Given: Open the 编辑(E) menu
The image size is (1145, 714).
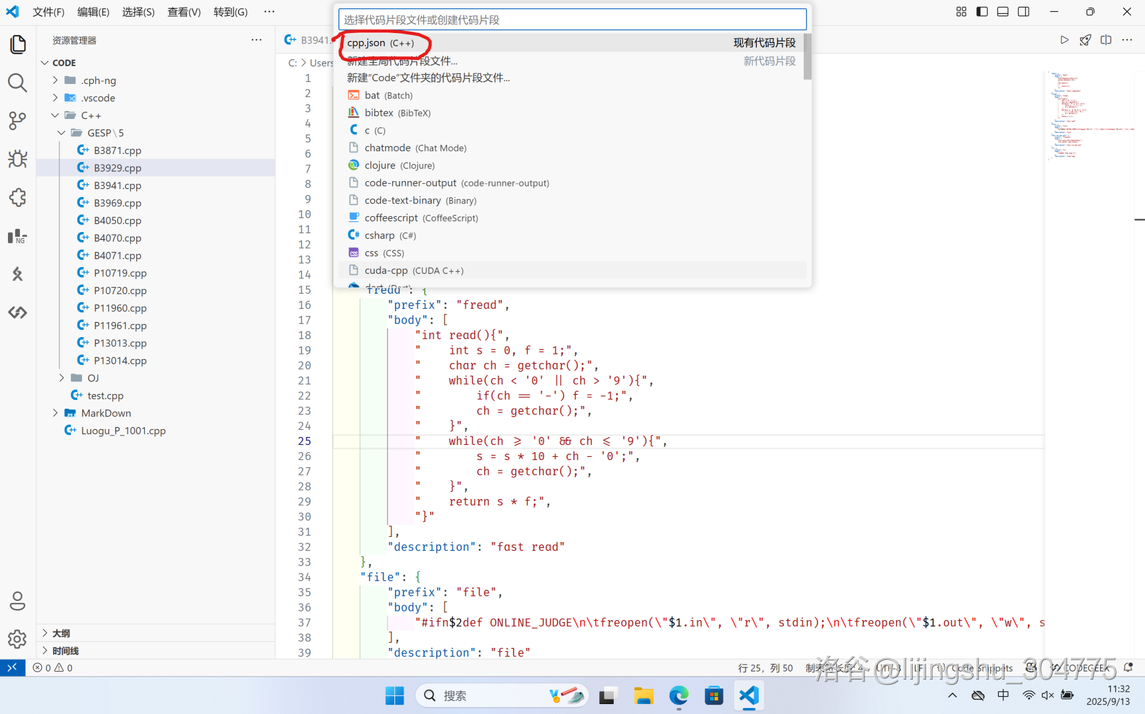Looking at the screenshot, I should click(x=93, y=12).
